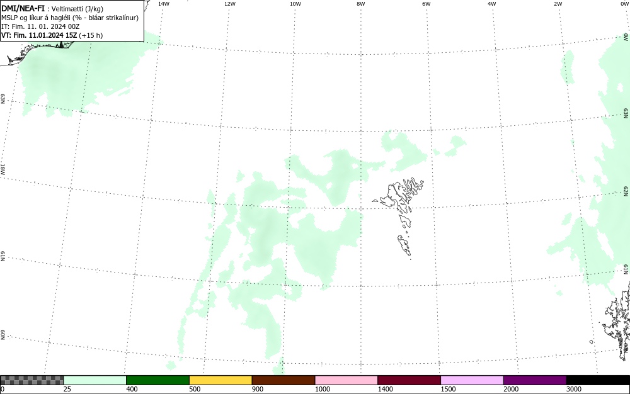Click the pink 1000–1400 legend swatch
The image size is (630, 394).
point(346,380)
